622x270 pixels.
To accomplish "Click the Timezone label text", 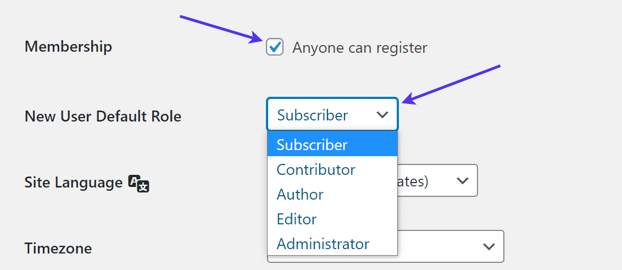I will (58, 249).
